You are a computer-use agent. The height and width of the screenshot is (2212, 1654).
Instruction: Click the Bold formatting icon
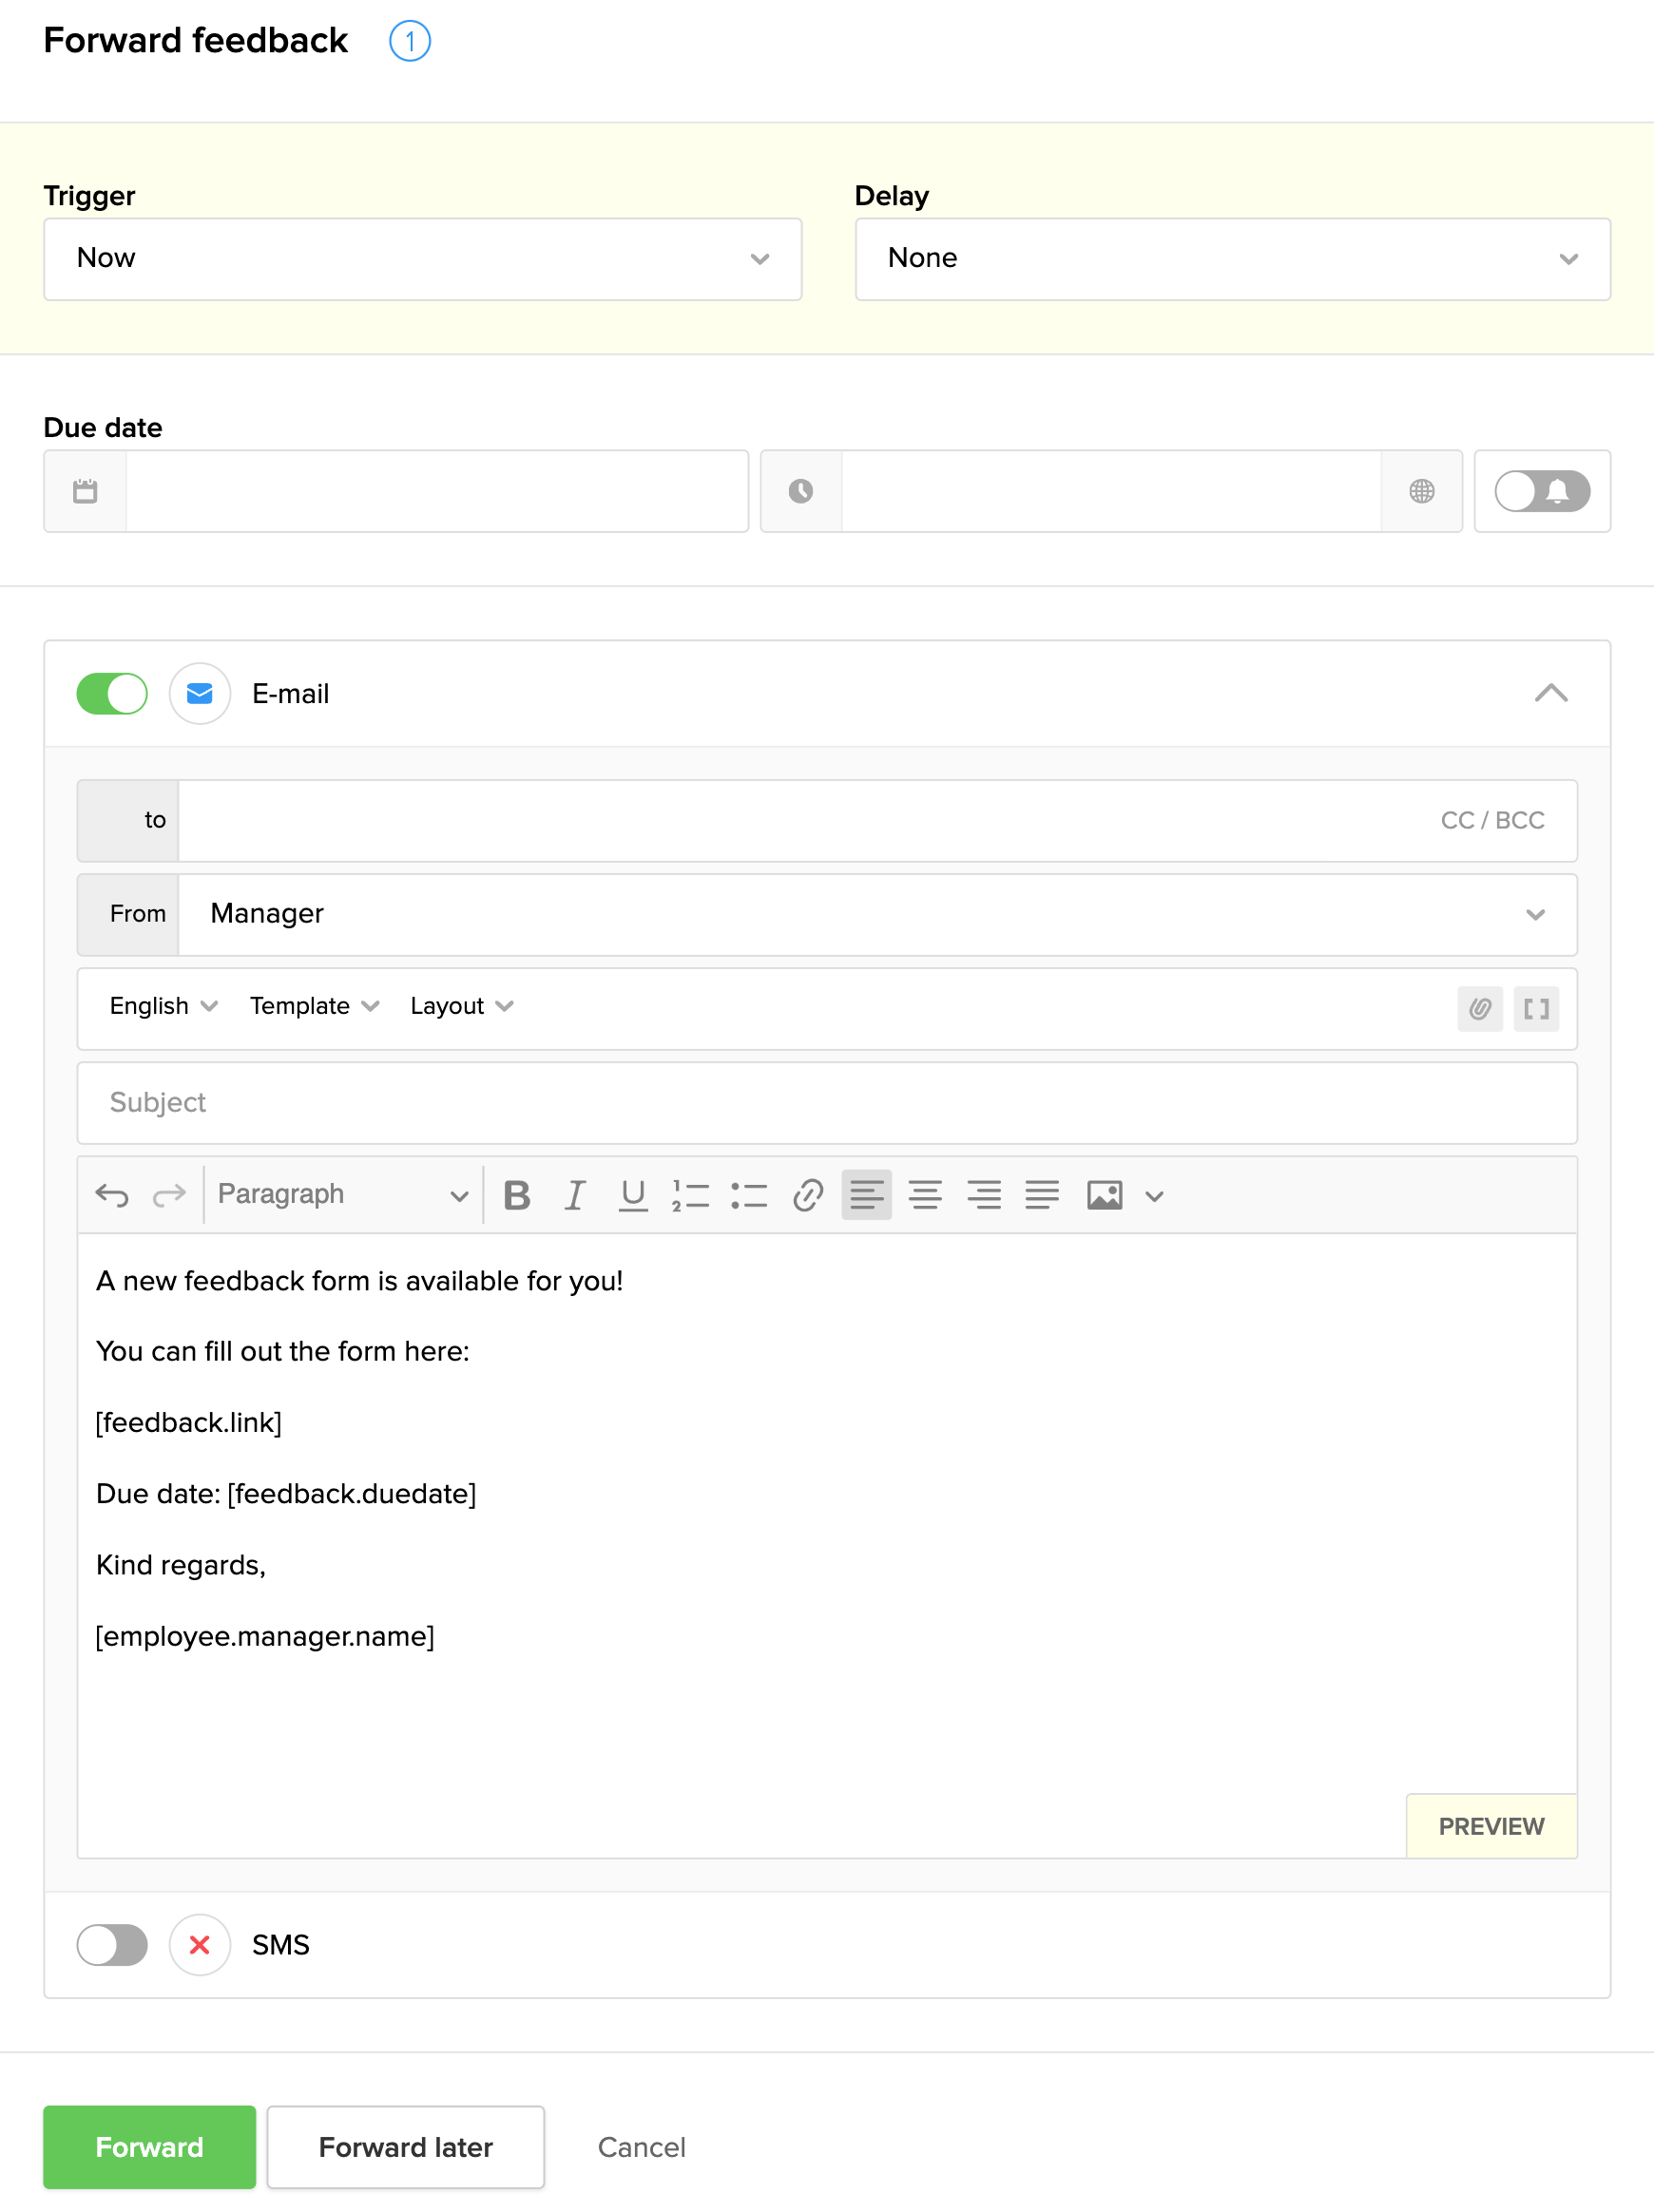coord(516,1195)
